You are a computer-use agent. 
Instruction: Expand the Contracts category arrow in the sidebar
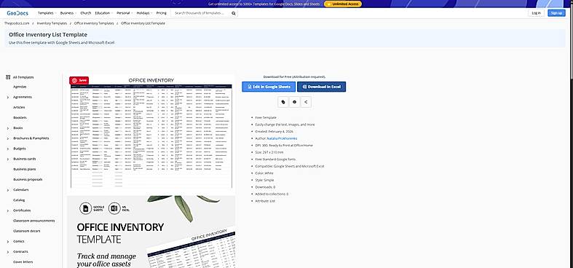(8, 252)
